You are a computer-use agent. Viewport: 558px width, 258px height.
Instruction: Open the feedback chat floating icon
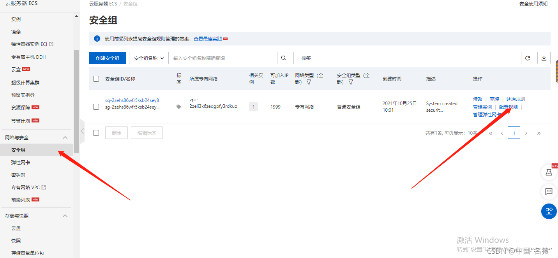pyautogui.click(x=549, y=191)
